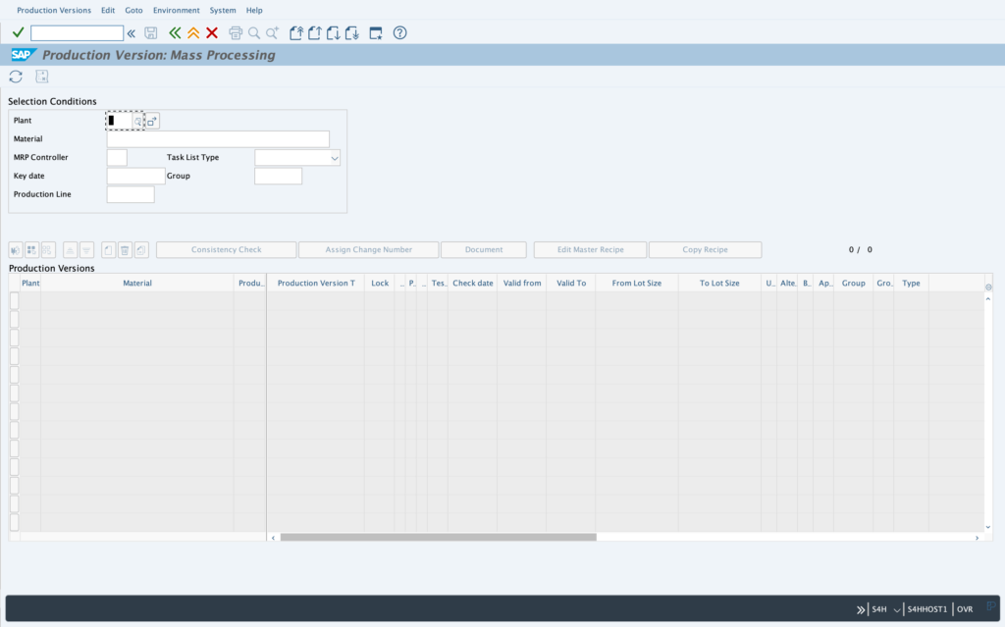Click the table's scroll-right arrow

point(977,538)
